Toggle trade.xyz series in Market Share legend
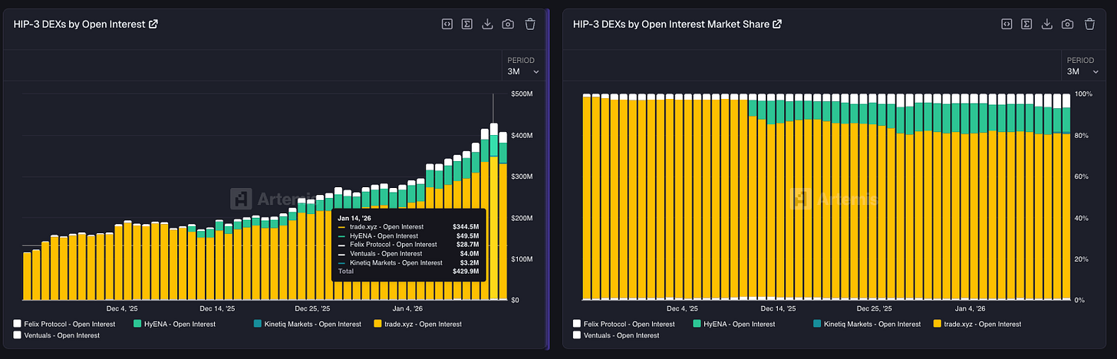The height and width of the screenshot is (359, 1117). point(977,324)
